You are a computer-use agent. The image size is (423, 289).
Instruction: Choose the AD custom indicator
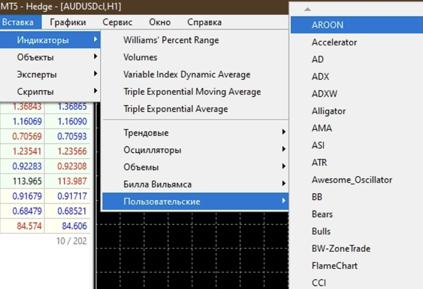pyautogui.click(x=356, y=59)
